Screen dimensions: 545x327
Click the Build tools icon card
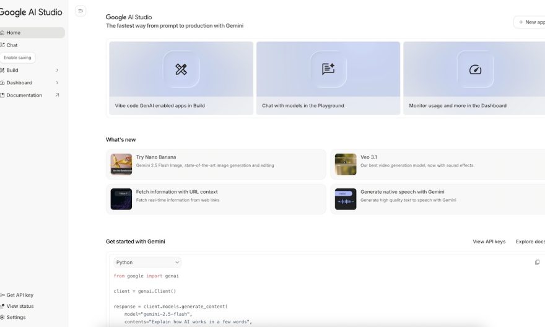click(x=181, y=69)
